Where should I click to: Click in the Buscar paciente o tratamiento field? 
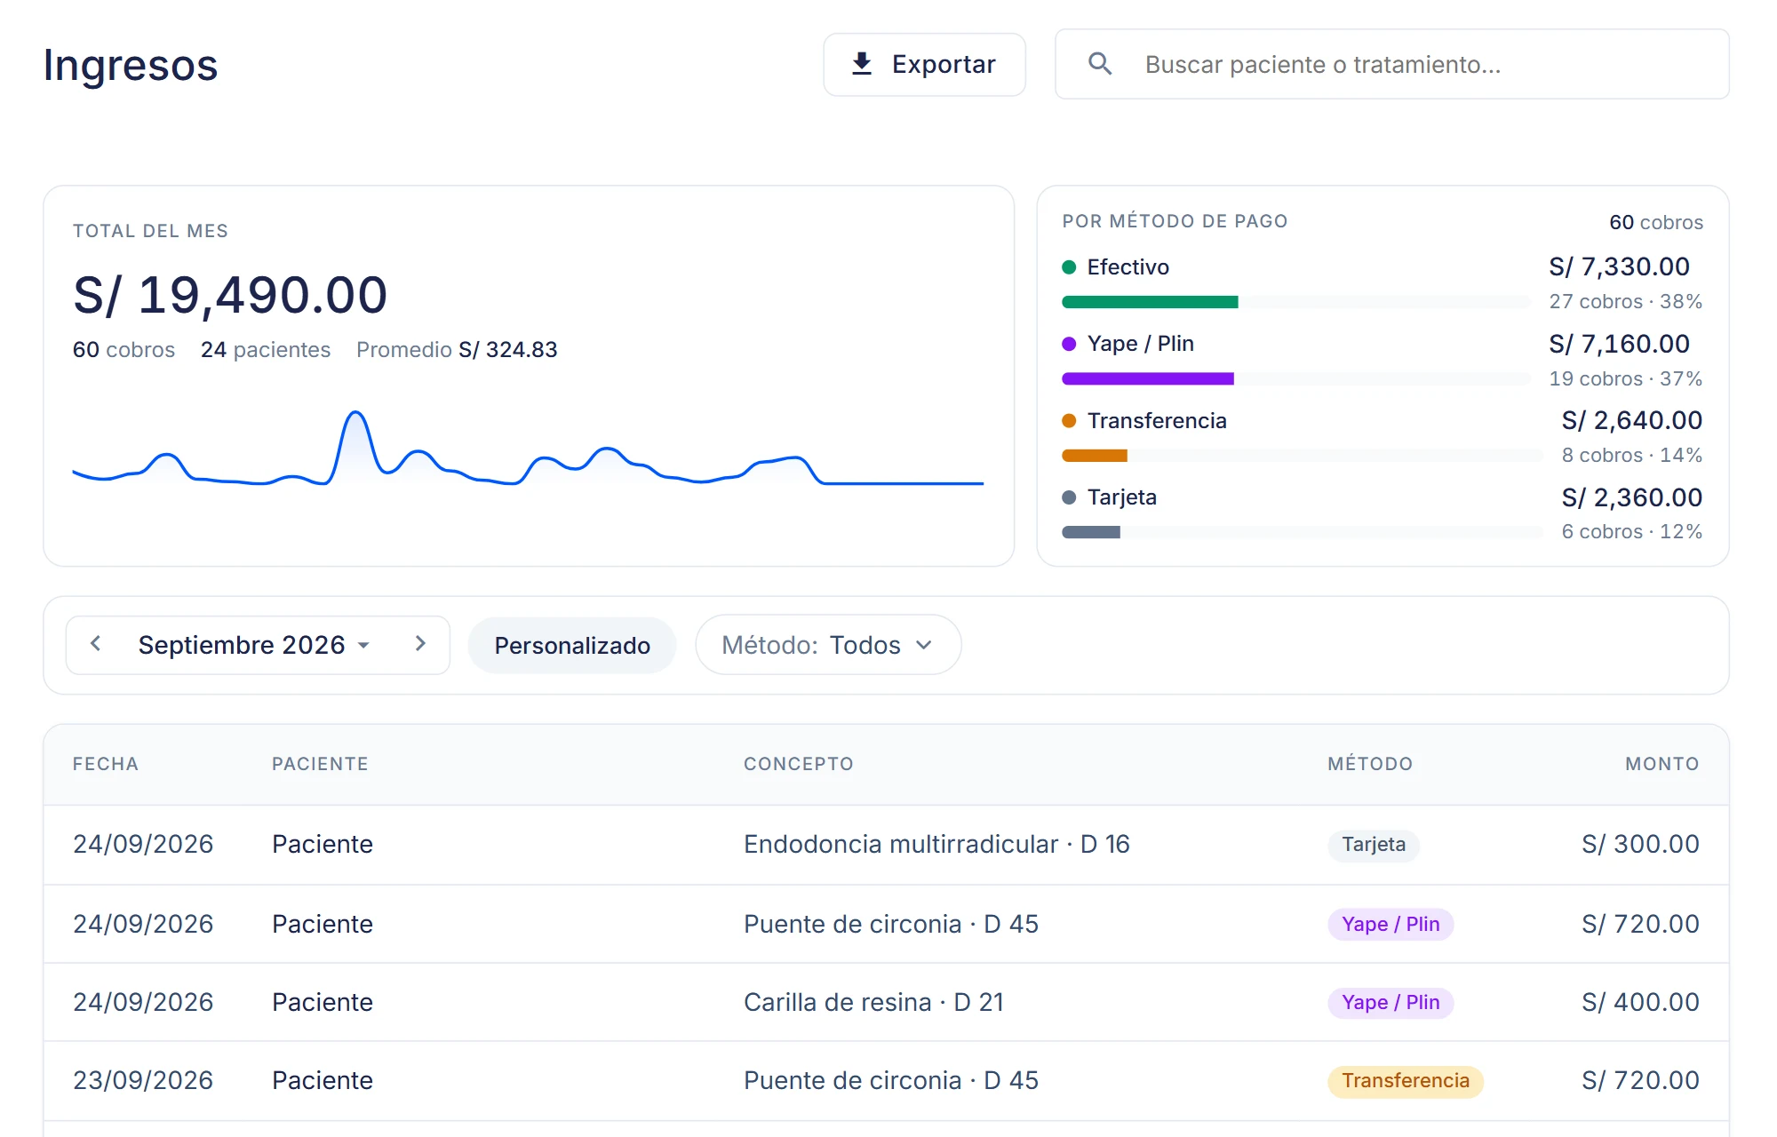coord(1391,64)
